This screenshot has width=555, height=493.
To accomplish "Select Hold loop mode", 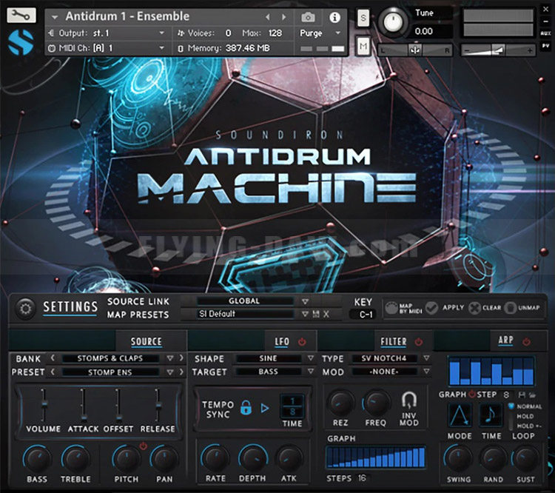I will pos(525,416).
